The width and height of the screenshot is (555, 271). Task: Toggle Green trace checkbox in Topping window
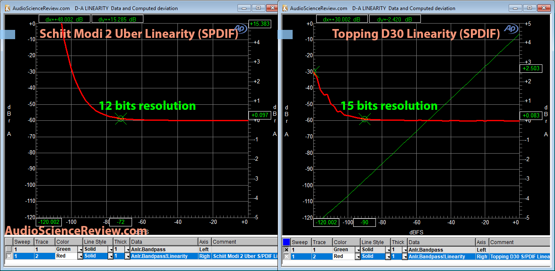(x=286, y=250)
